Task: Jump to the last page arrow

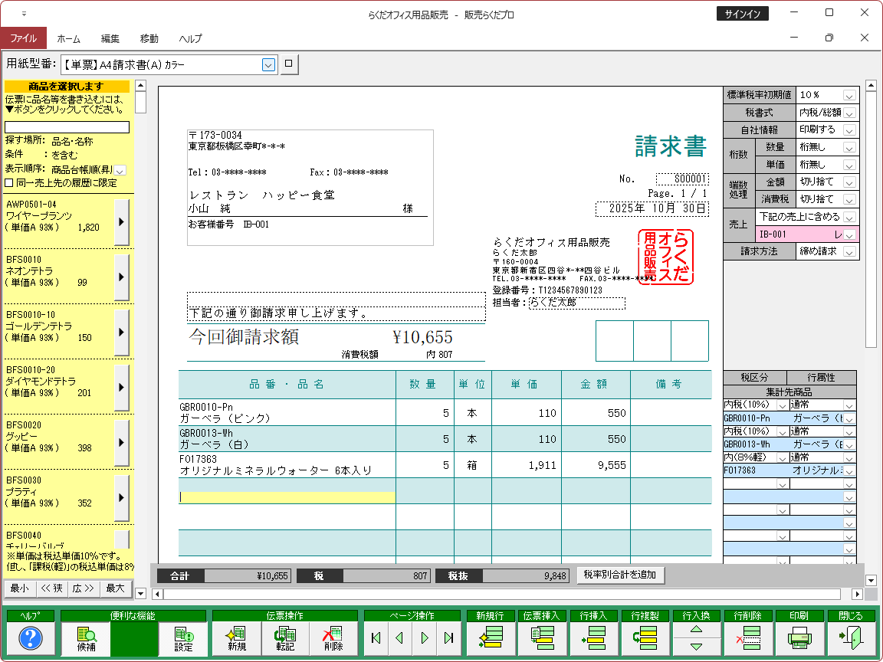Action: (449, 637)
